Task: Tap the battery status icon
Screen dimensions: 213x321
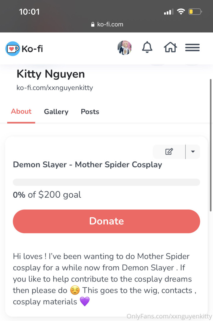Action: tap(195, 12)
